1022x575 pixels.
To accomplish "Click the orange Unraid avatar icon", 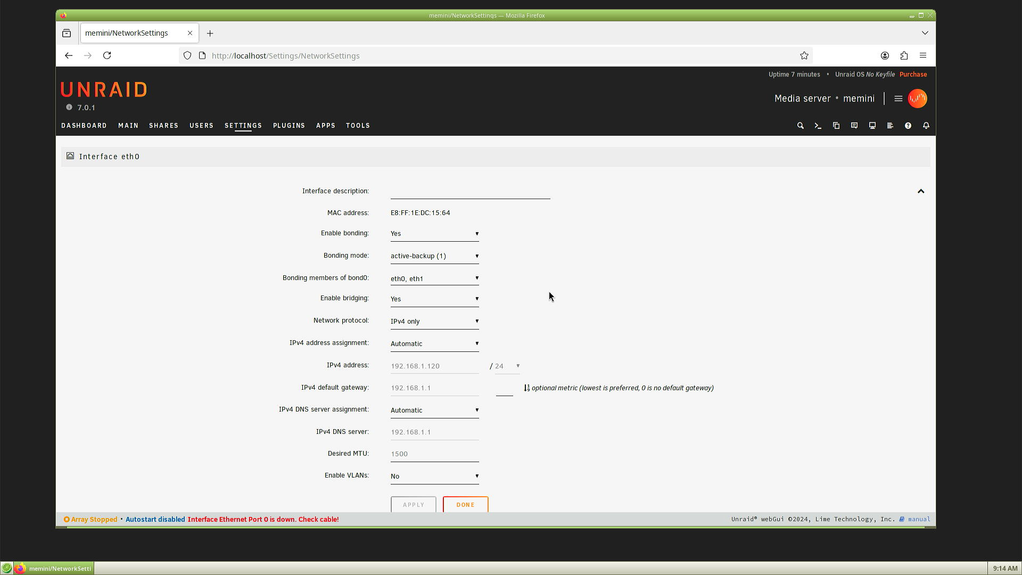I will (918, 98).
